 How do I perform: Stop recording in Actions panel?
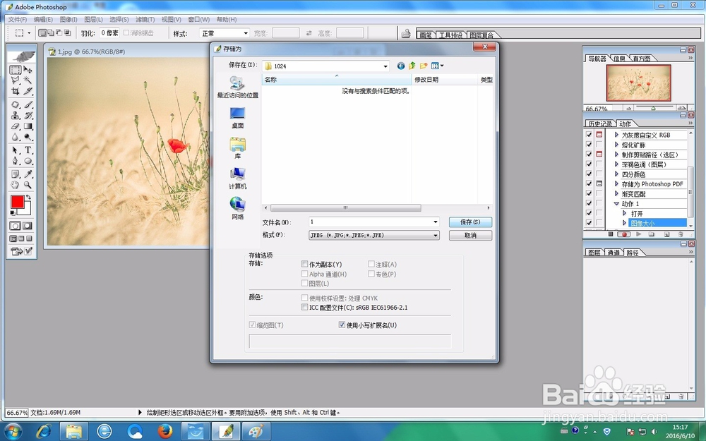point(611,234)
